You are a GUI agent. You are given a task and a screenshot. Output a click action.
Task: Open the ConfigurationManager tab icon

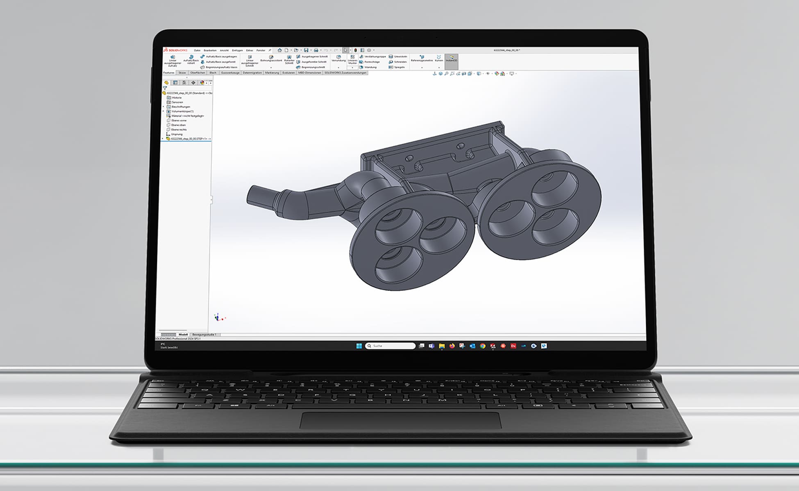click(184, 83)
